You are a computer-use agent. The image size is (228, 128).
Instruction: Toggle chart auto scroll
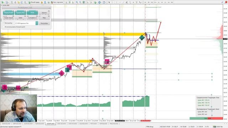coord(88,2)
